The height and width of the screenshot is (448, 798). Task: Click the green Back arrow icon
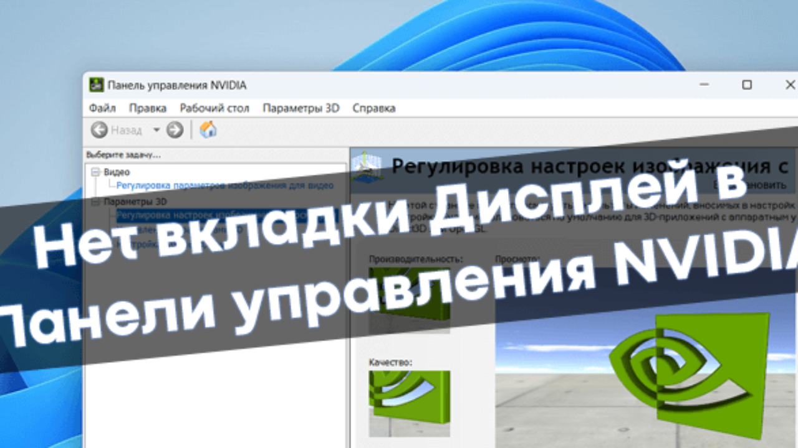99,129
